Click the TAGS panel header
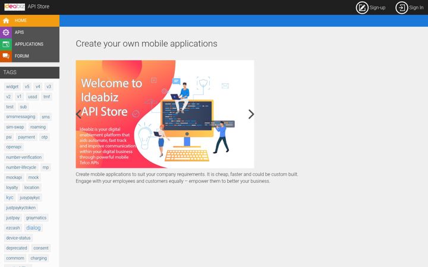The width and height of the screenshot is (428, 267). (30, 72)
